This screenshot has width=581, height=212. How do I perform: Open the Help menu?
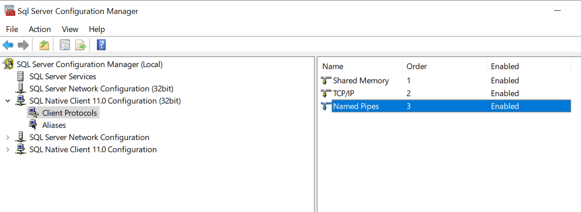click(97, 29)
